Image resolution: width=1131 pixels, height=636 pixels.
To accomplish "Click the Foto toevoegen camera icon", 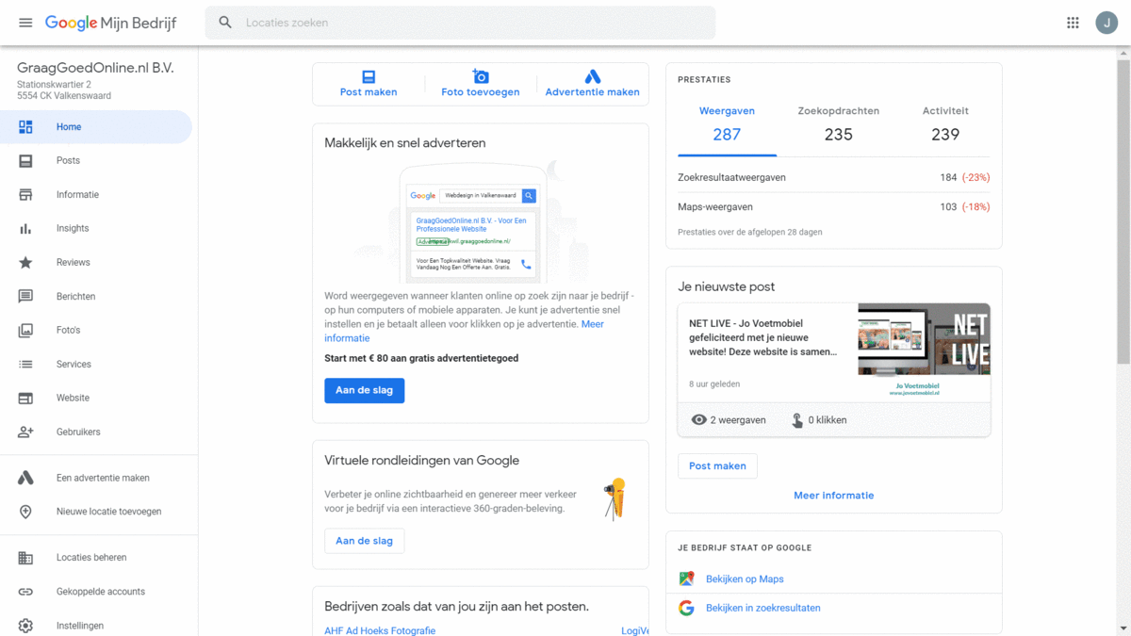I will 481,76.
